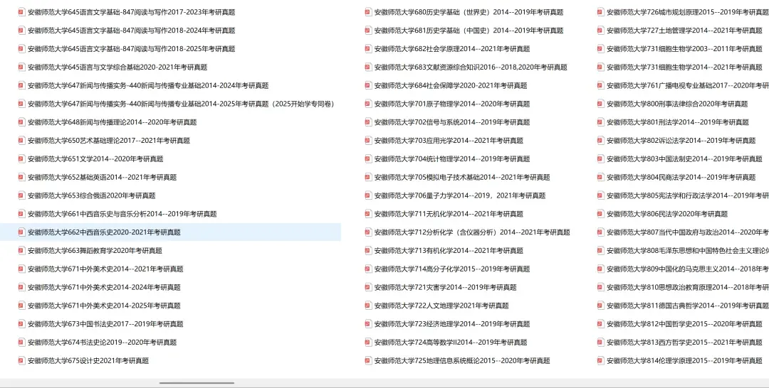The image size is (769, 388).
Task: Click file name 651文学2014--2020年考研真题
Action: point(95,158)
